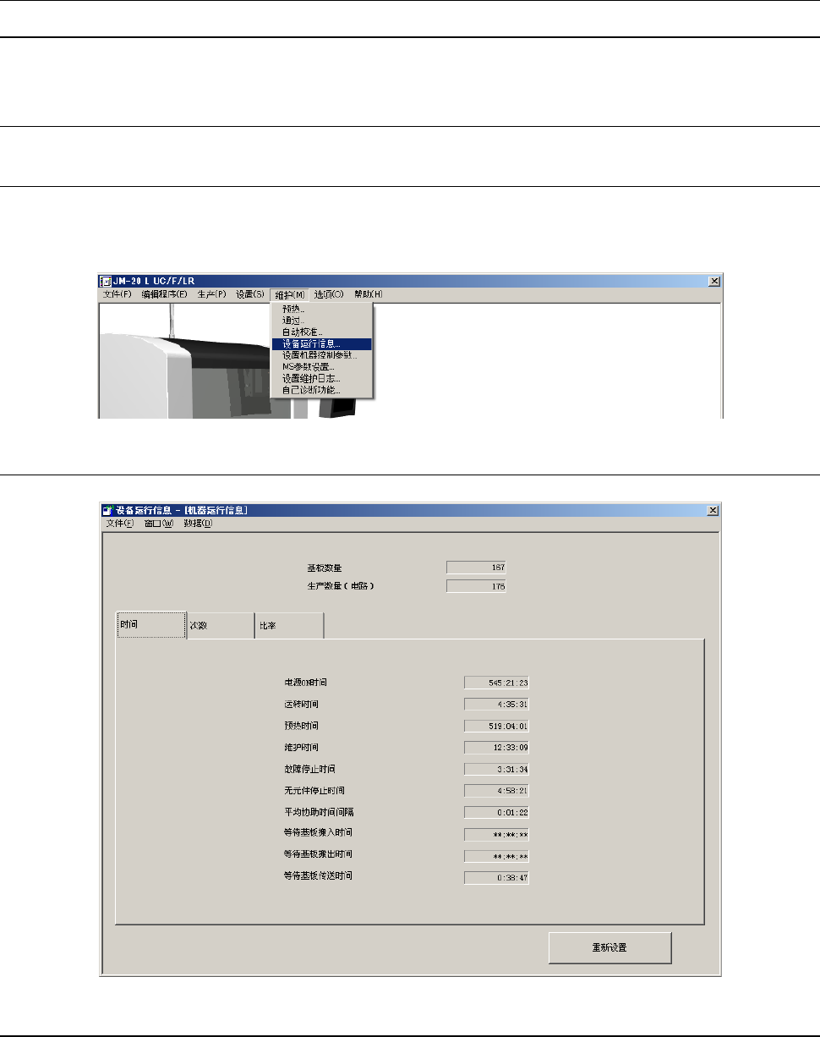Click the 无元件停止时间 value 4:58:21
The height and width of the screenshot is (1037, 820).
pos(496,791)
